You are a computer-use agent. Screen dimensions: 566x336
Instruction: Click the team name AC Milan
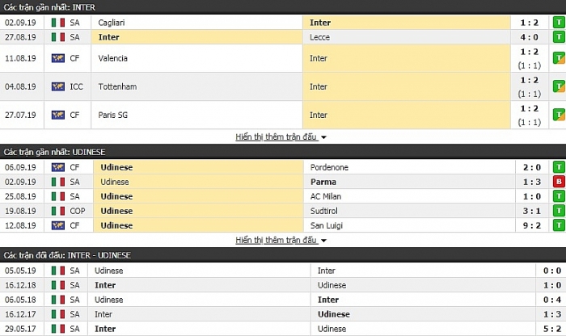pos(326,196)
